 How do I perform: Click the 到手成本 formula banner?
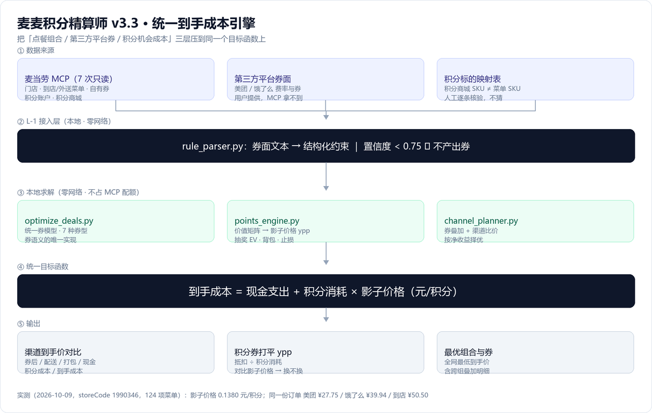click(326, 291)
